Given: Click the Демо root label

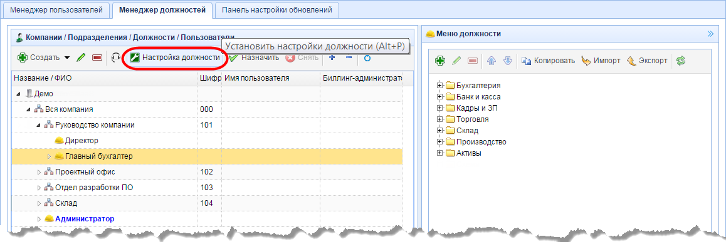Looking at the screenshot, I should (x=43, y=94).
